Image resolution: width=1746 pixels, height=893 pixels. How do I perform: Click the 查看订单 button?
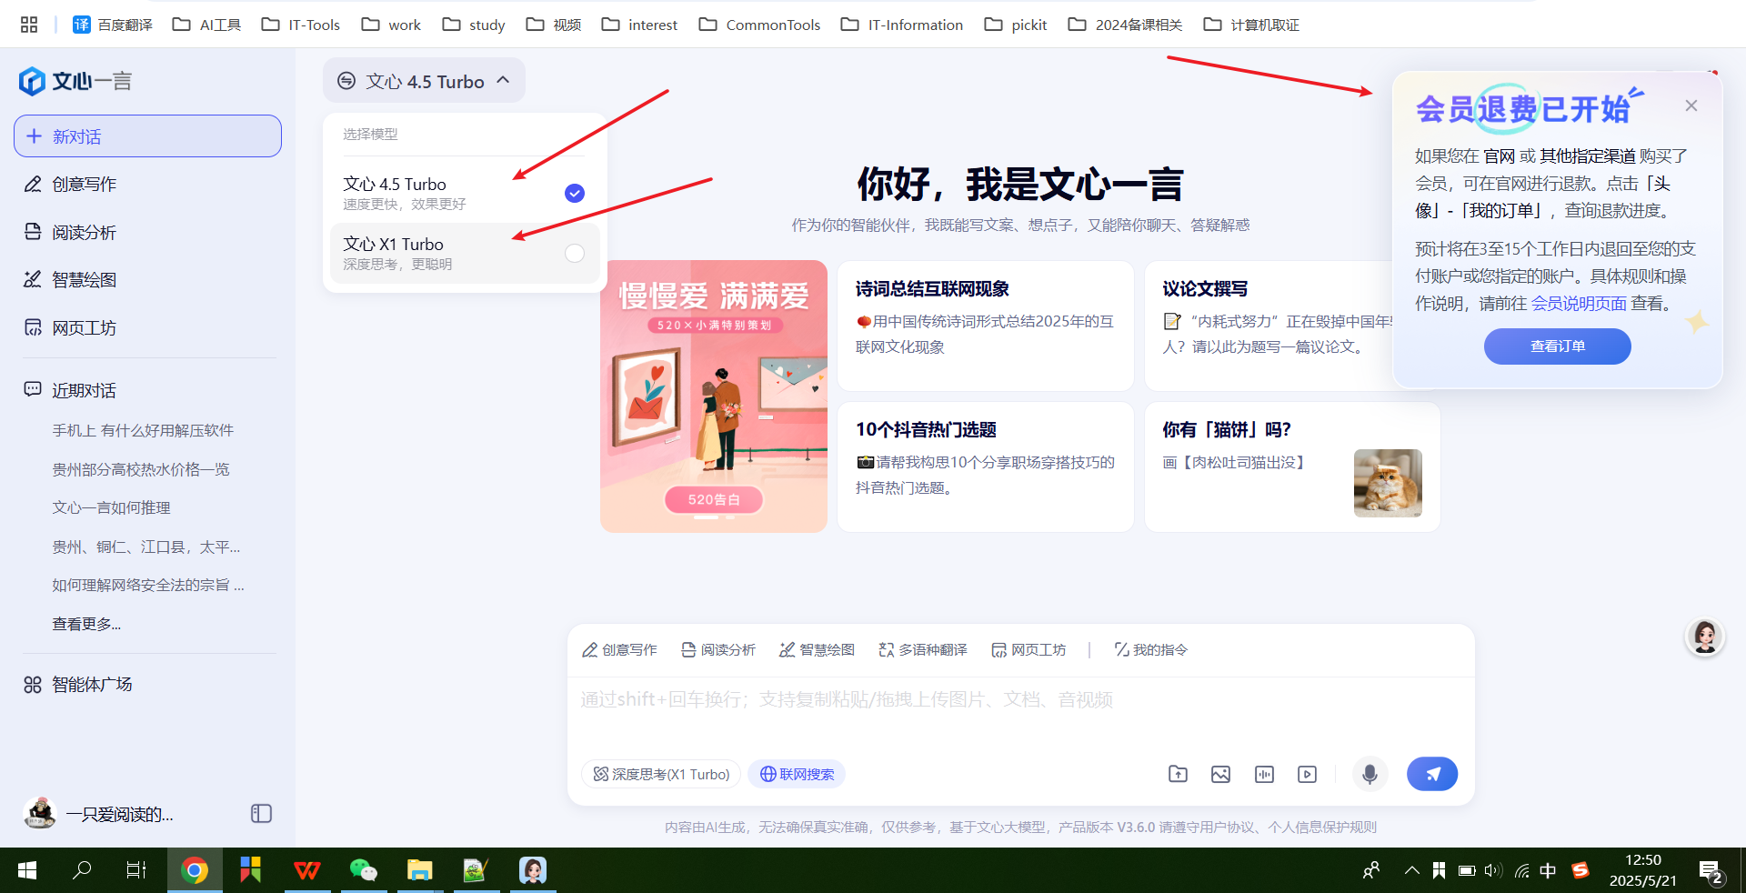click(1558, 346)
